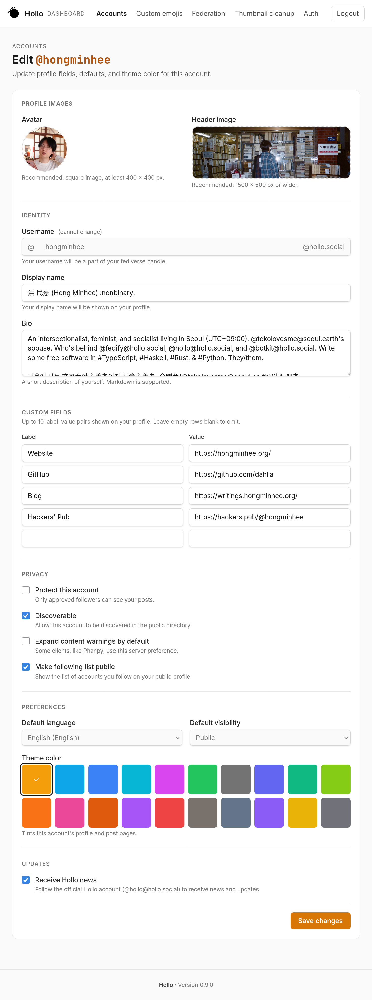
Task: Disable Receive Hollo news checkbox
Action: pyautogui.click(x=26, y=880)
